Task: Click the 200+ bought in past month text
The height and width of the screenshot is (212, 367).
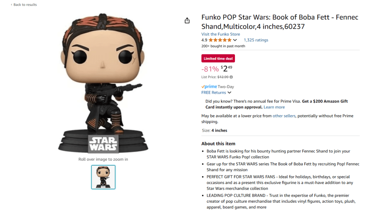Action: [x=223, y=46]
